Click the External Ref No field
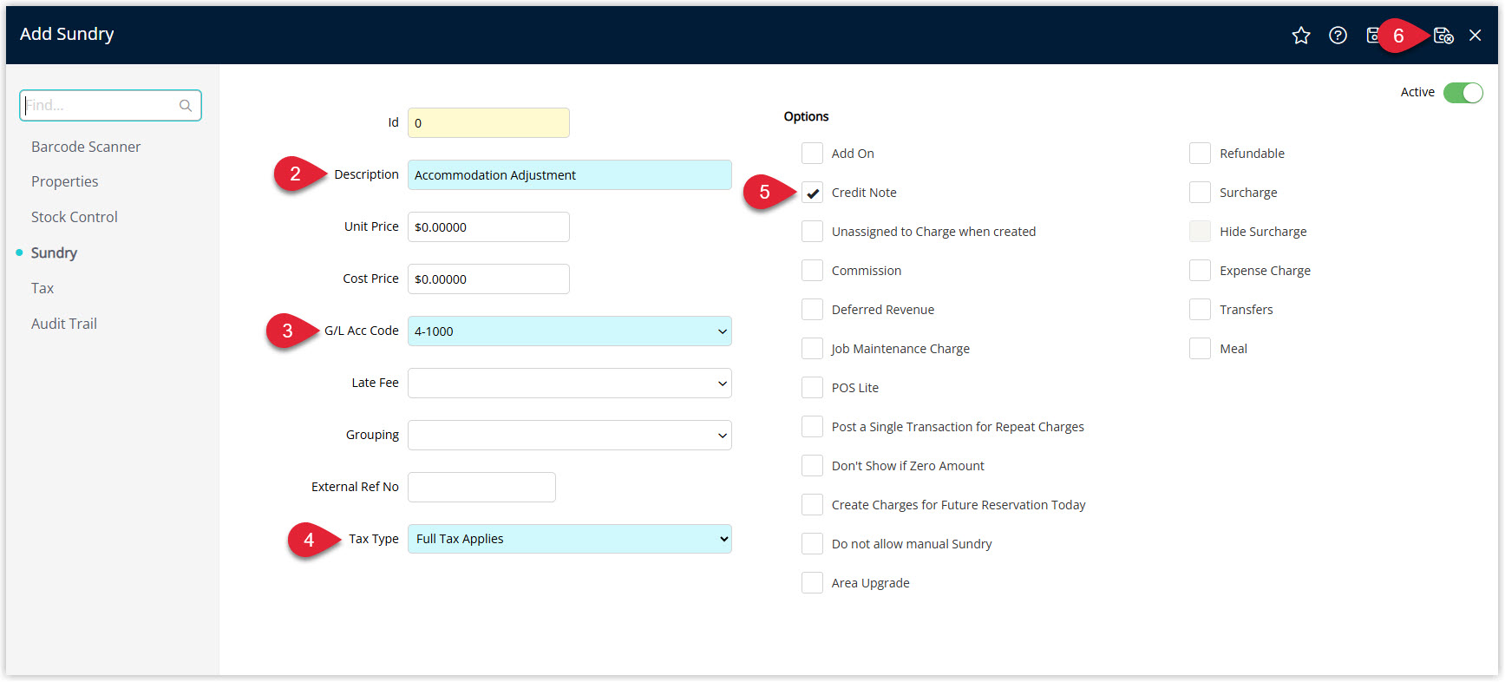This screenshot has width=1505, height=682. click(481, 488)
